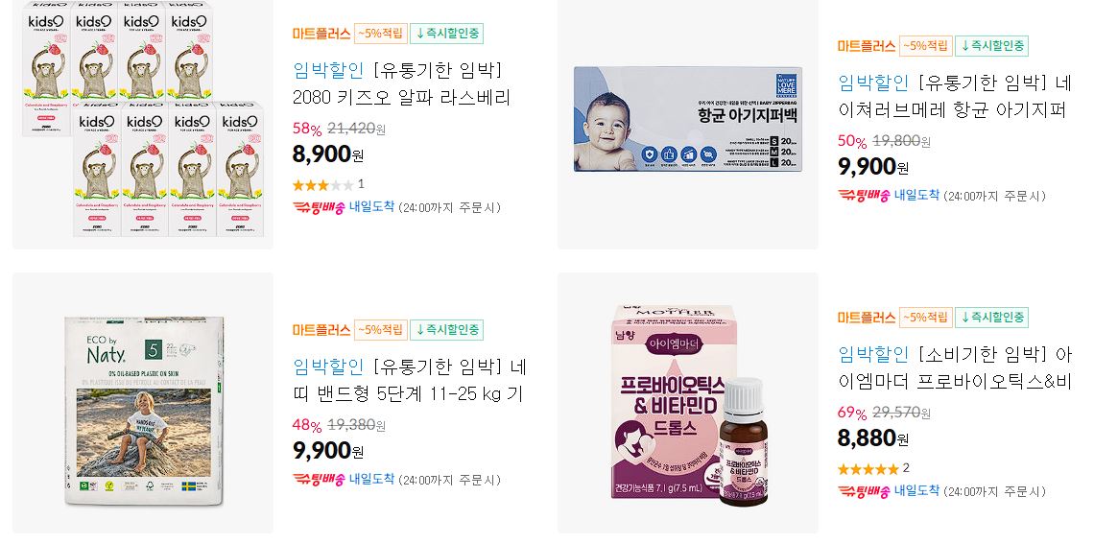Open the 아이엠마더 프로바이오틱스 product title
The height and width of the screenshot is (544, 1094).
[x=955, y=367]
